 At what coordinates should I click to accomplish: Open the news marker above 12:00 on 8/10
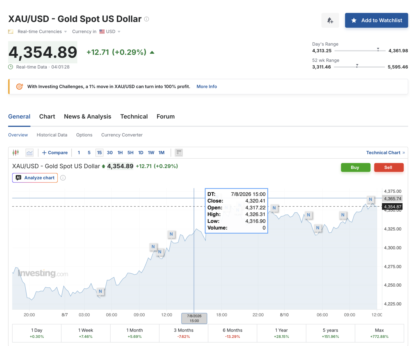click(x=371, y=199)
